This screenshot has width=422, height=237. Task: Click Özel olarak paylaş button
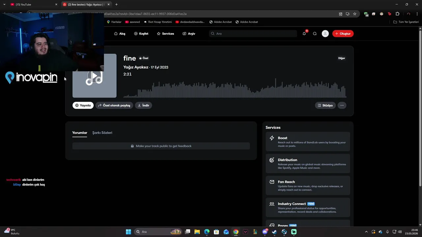click(114, 105)
